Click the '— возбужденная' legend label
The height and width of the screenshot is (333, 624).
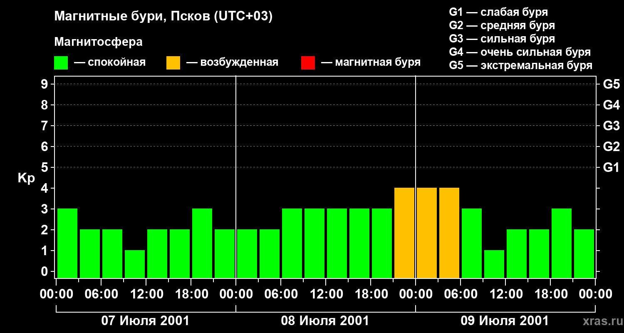pyautogui.click(x=232, y=62)
